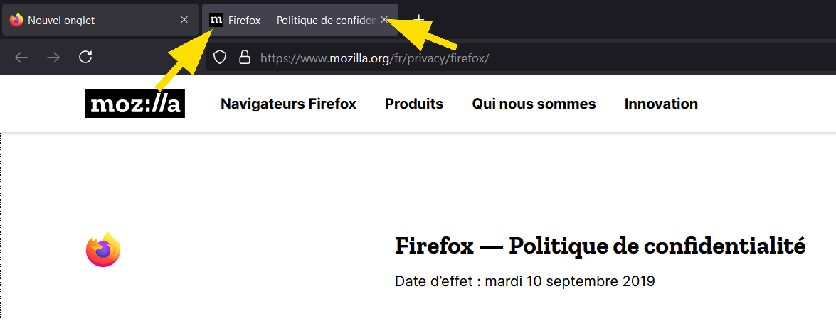Reload the current page
This screenshot has width=836, height=321.
85,57
